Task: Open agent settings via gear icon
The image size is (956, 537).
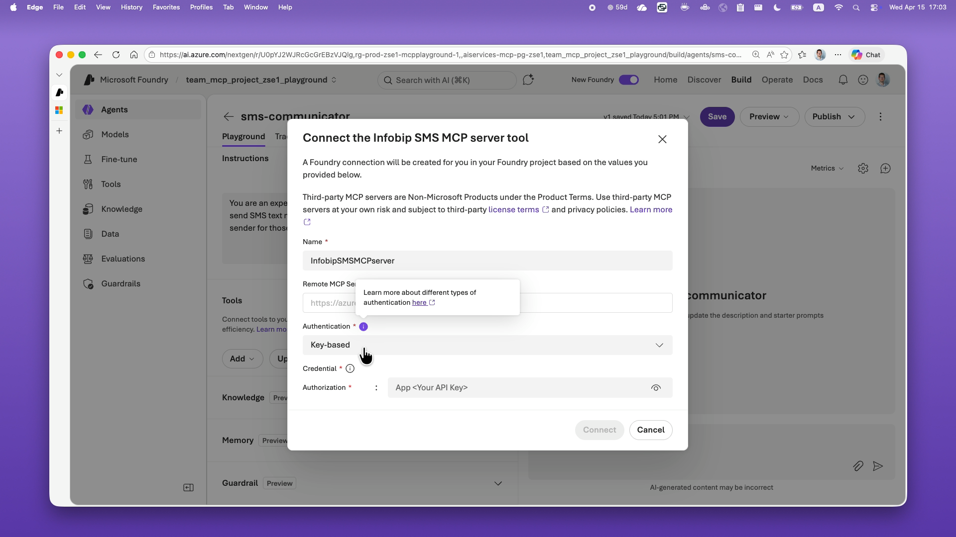Action: [863, 168]
